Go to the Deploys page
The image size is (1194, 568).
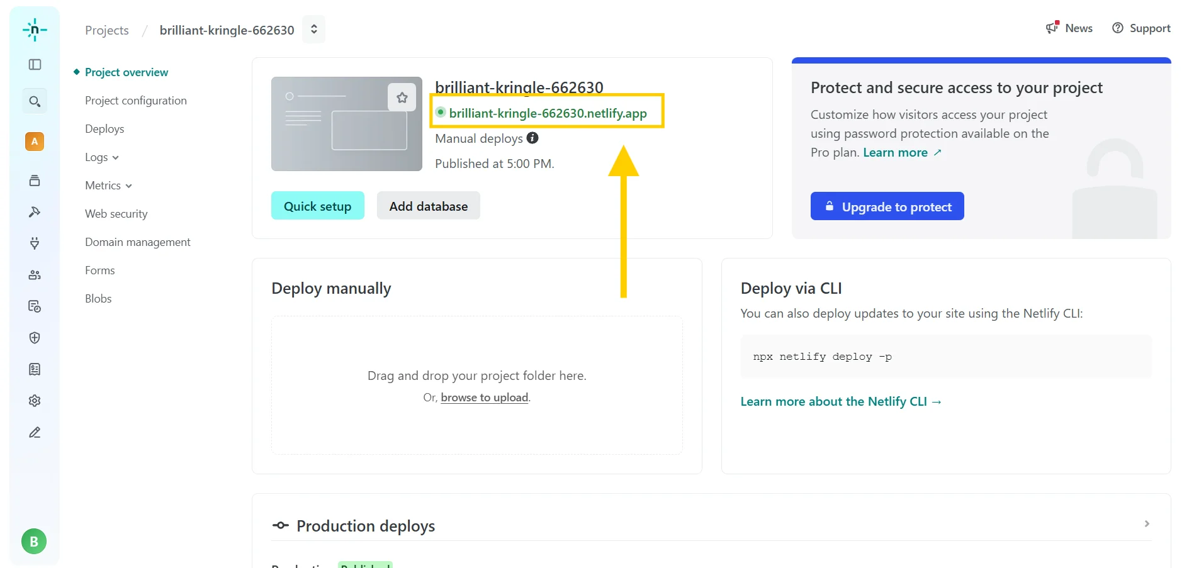coord(104,129)
